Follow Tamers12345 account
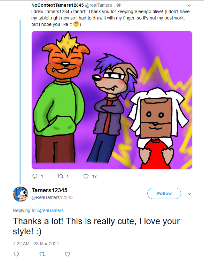Viewport: 204px width, 266px height. pos(164,194)
